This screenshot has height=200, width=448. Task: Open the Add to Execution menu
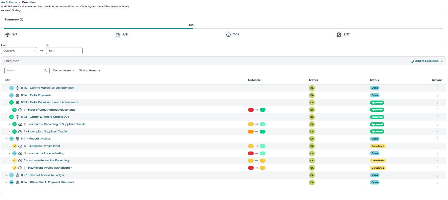pyautogui.click(x=426, y=61)
